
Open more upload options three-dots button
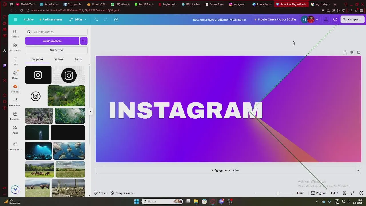[84, 41]
